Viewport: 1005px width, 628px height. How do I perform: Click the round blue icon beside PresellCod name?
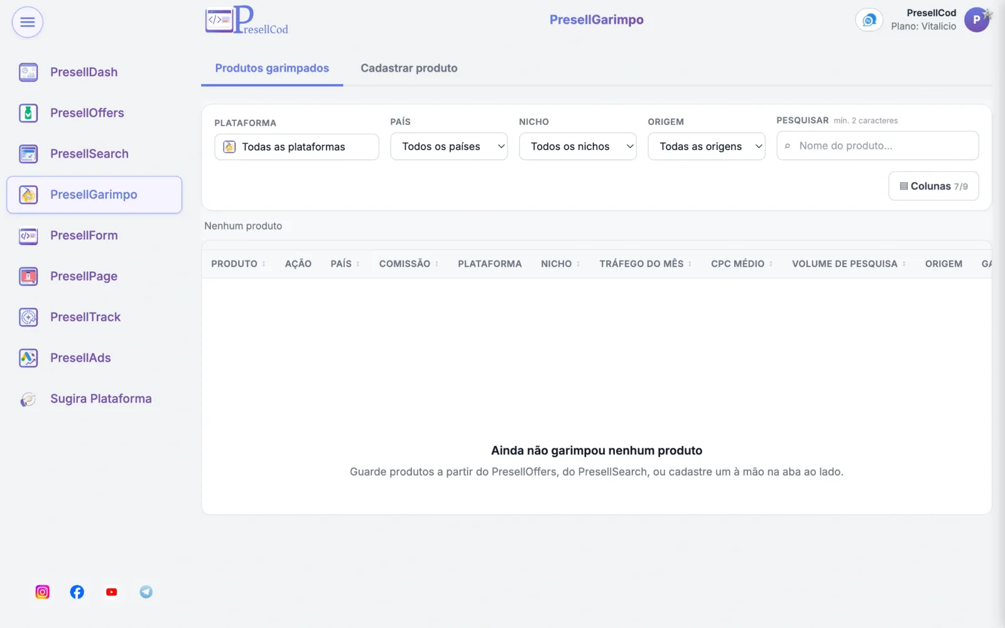click(869, 20)
